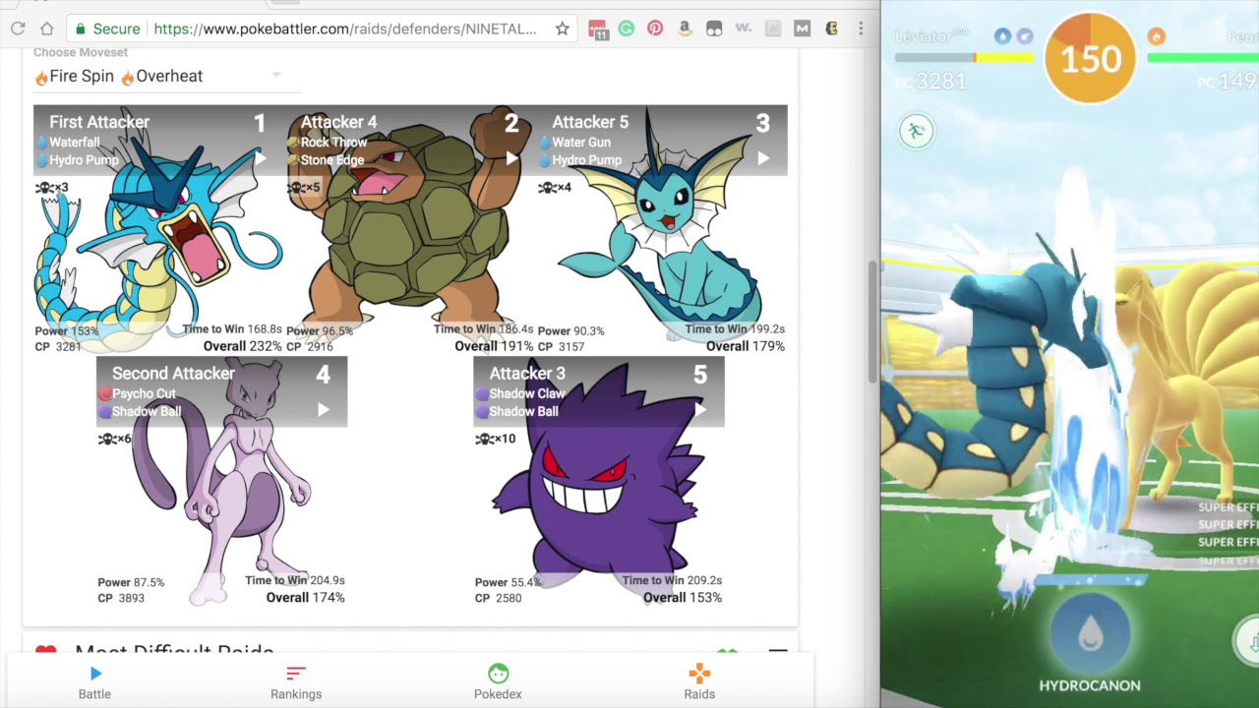This screenshot has height=708, width=1259.
Task: Click the 'Time to Win 168.8s' text
Action: pos(232,329)
